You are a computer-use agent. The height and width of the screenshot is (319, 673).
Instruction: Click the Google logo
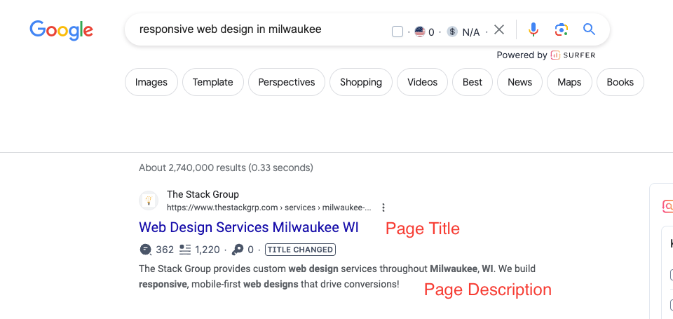coord(62,30)
